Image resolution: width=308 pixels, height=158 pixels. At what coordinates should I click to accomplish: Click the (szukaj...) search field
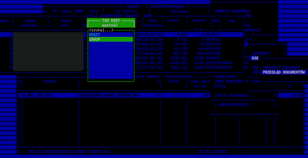click(101, 30)
